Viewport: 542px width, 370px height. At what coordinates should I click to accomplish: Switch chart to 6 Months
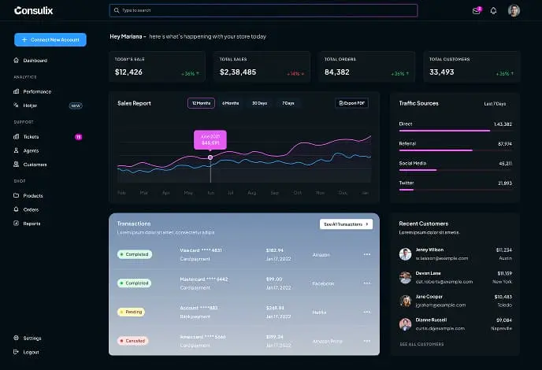click(230, 103)
